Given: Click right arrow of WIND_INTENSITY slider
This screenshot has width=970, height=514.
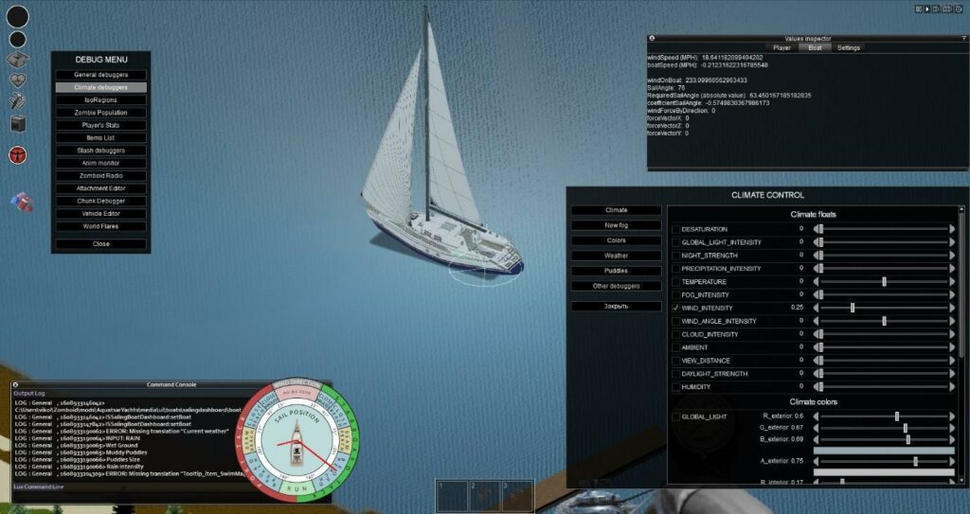Looking at the screenshot, I should coord(952,308).
